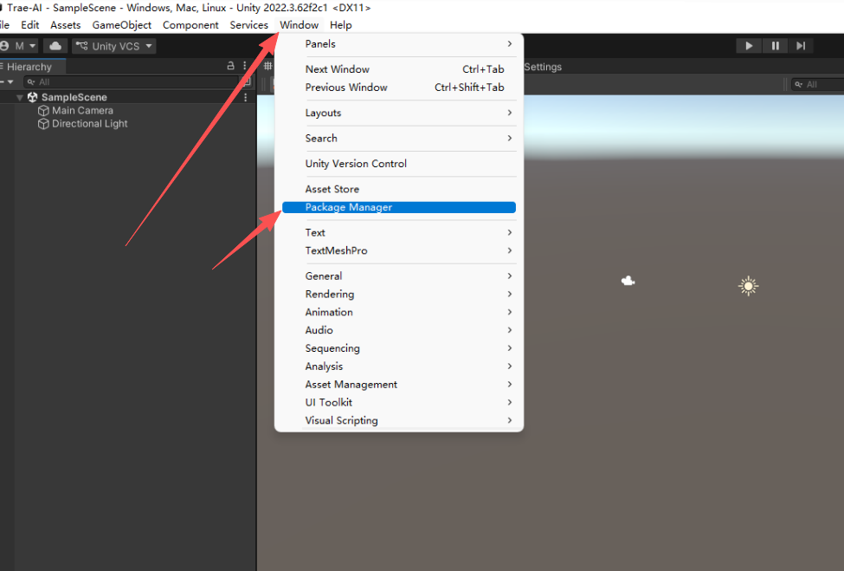This screenshot has height=571, width=844.
Task: Expand the TextMeshPro submenu
Action: (x=399, y=250)
